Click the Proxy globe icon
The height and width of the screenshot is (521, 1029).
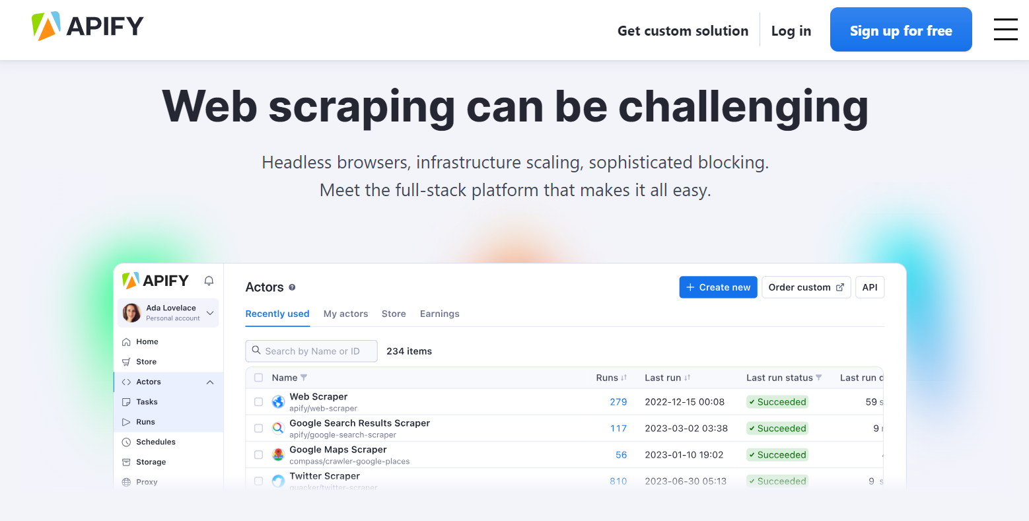point(126,482)
